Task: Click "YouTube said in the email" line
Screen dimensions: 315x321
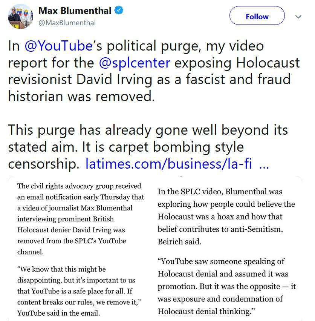Action: 58,313
